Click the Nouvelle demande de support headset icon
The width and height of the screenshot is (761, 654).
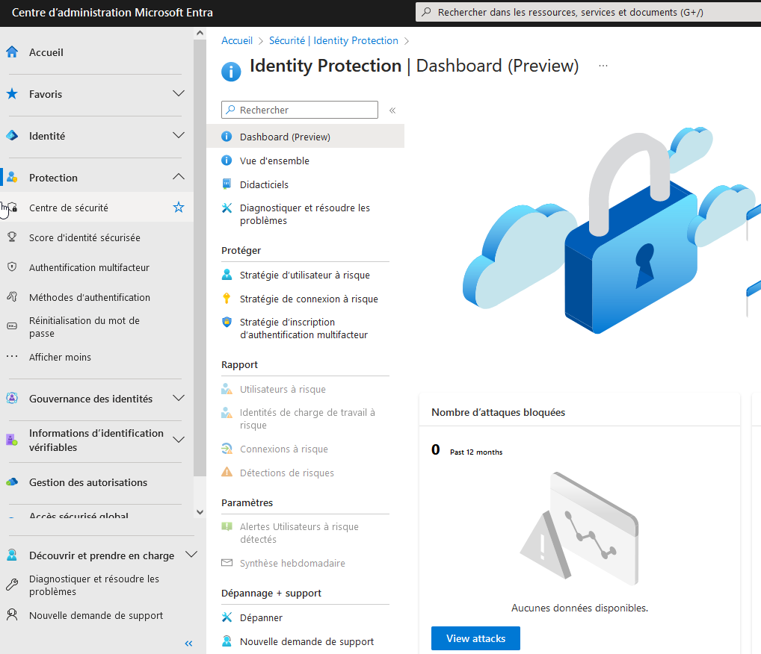click(x=227, y=641)
